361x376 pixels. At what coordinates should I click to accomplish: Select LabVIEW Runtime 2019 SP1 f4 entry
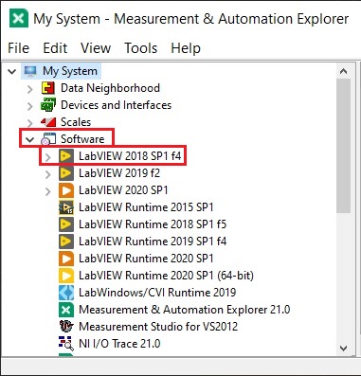153,242
